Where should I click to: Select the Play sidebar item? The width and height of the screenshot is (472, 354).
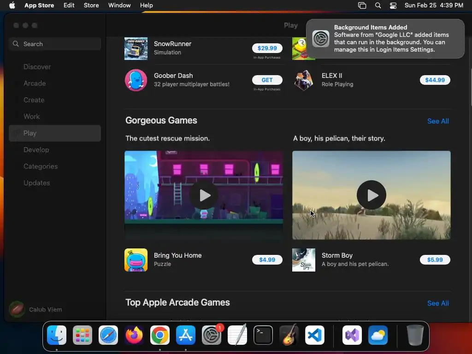point(55,133)
